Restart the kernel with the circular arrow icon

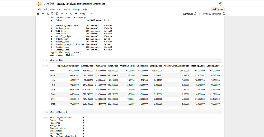point(71,14)
